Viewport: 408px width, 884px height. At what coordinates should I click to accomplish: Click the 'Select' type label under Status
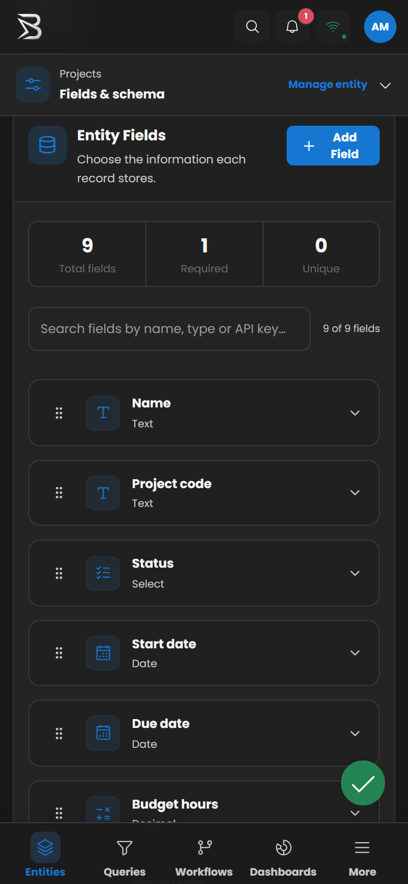(148, 584)
